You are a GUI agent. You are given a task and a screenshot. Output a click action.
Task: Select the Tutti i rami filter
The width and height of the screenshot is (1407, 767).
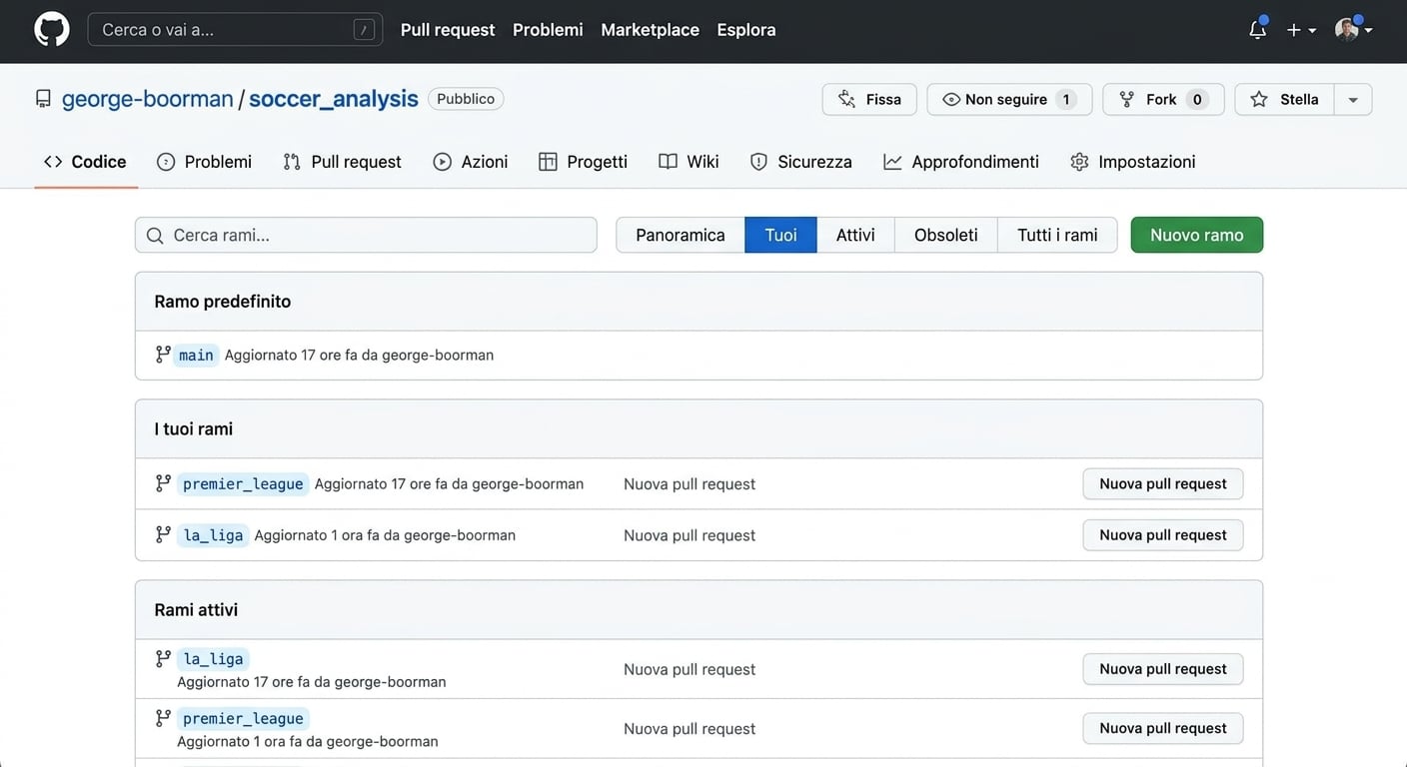1057,235
